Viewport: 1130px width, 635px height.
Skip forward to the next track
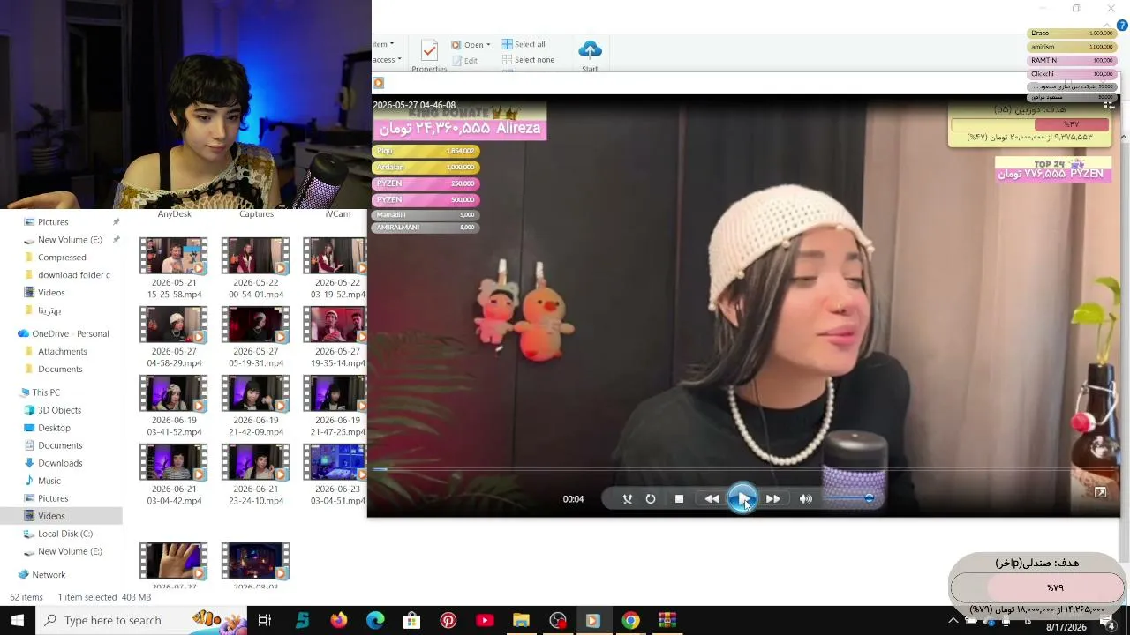(773, 499)
